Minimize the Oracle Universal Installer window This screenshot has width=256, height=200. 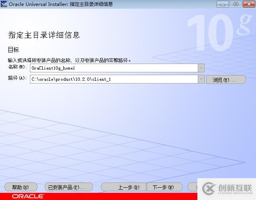coord(223,4)
